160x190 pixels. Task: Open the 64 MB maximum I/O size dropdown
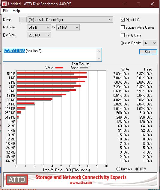click(x=68, y=27)
